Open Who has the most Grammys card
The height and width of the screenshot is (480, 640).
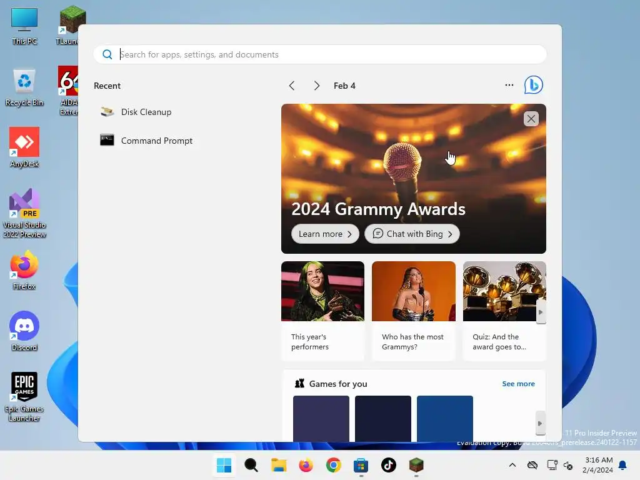point(414,311)
